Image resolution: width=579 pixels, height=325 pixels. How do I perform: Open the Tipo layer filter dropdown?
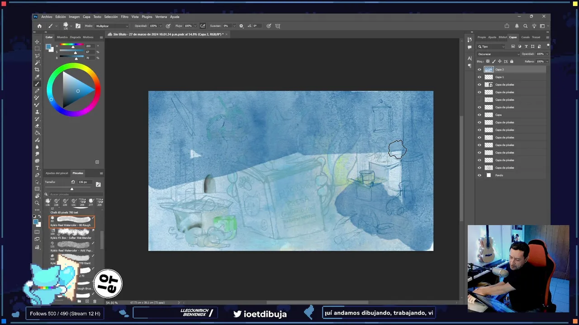coord(491,46)
